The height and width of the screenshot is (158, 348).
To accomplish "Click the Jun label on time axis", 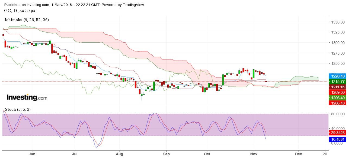I will [x=32, y=154].
